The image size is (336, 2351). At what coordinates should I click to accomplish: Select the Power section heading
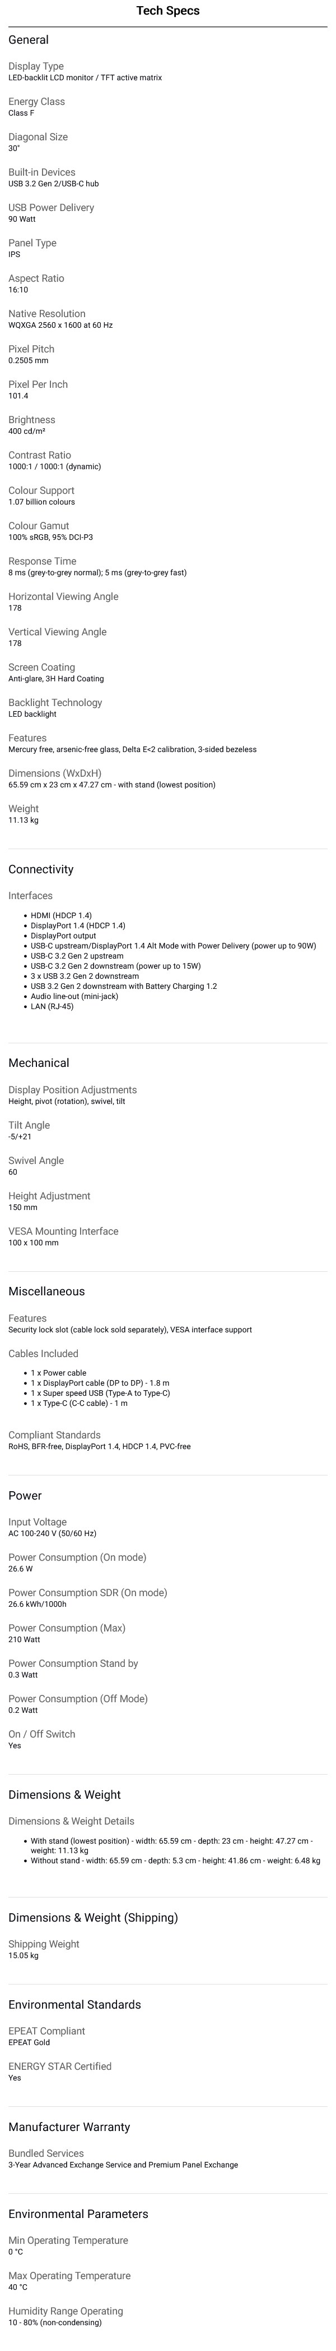pos(26,1495)
